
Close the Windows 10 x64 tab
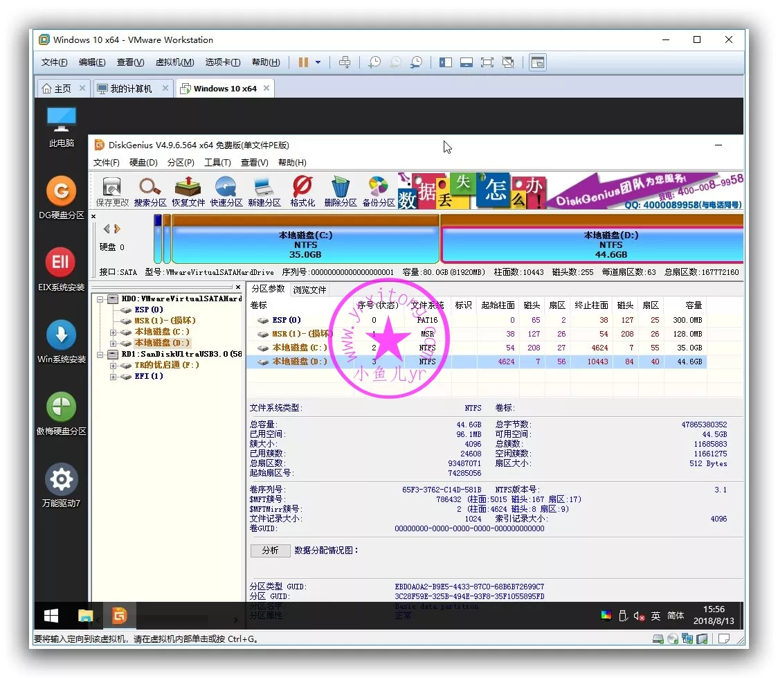(x=266, y=88)
